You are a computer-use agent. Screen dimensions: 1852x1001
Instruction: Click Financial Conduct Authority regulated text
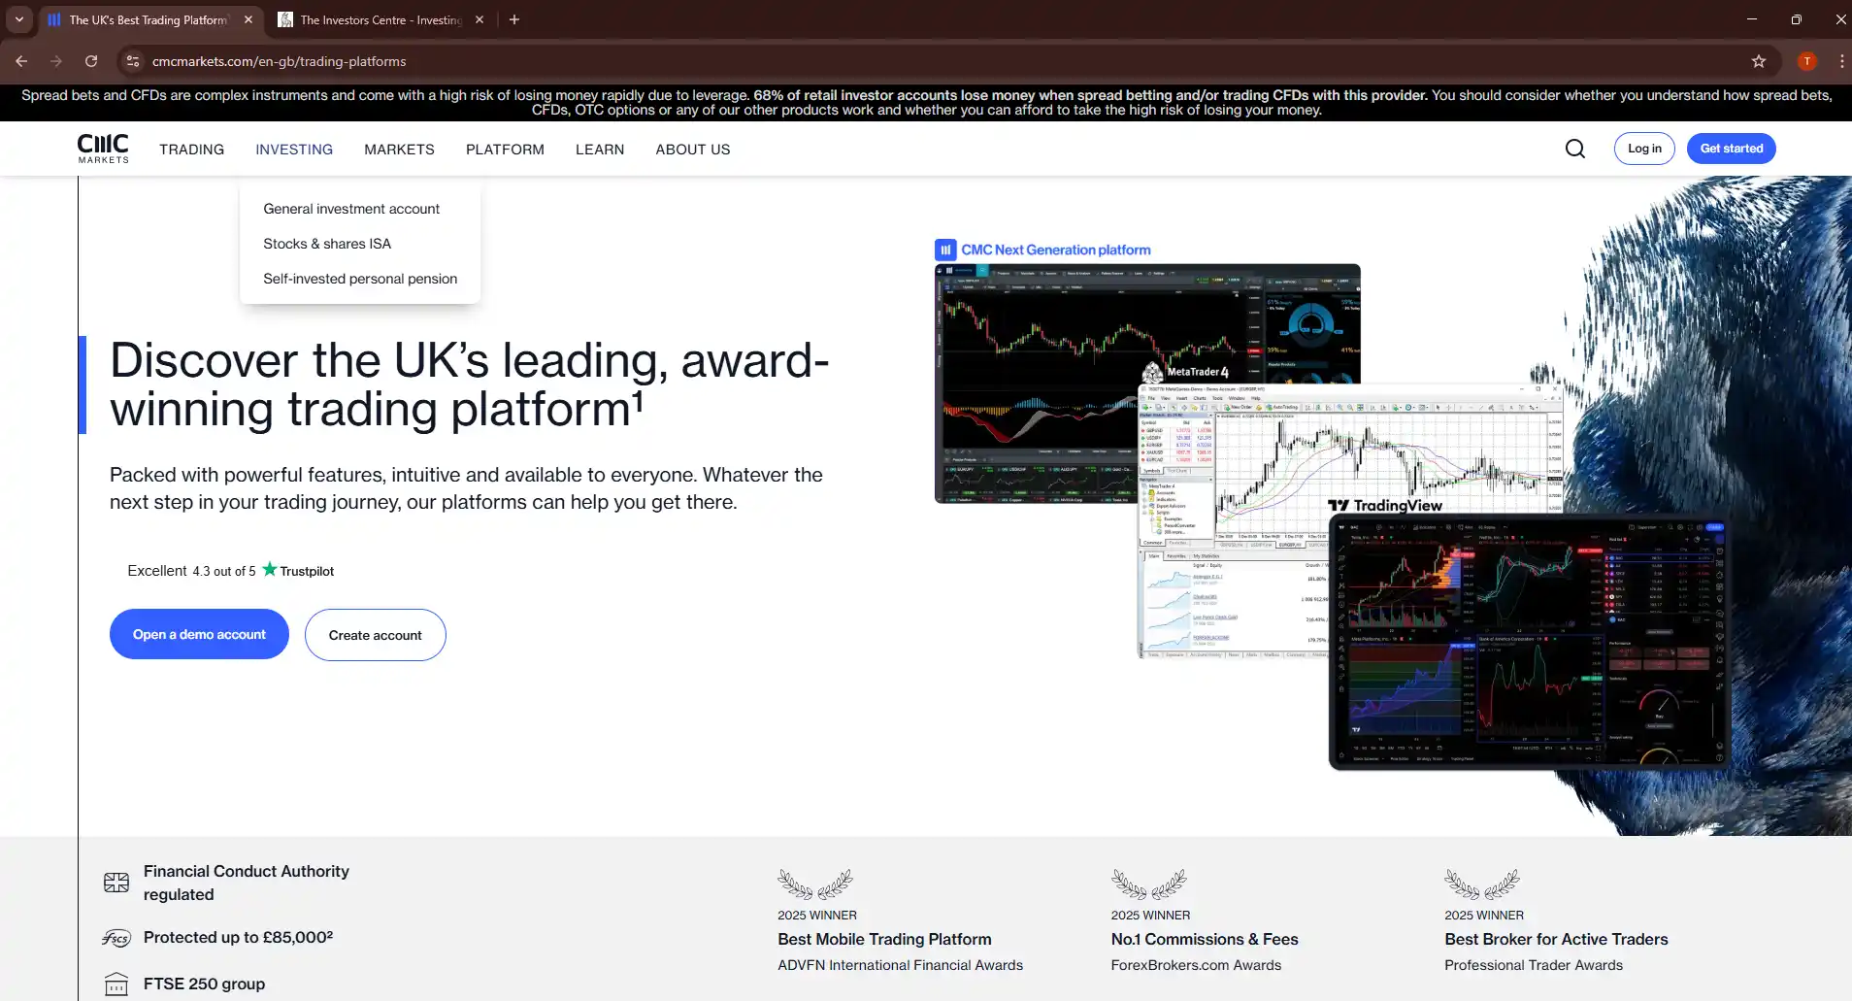247,883
